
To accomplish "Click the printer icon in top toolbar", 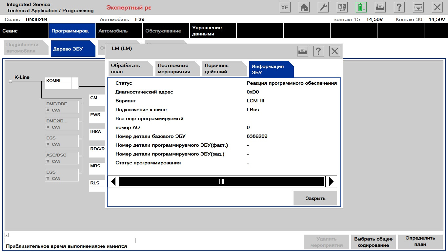I will 380,8.
